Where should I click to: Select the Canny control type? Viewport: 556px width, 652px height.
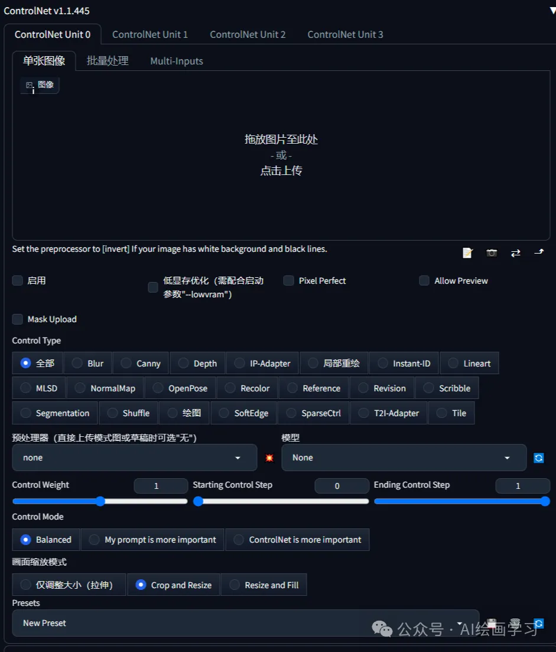(140, 362)
